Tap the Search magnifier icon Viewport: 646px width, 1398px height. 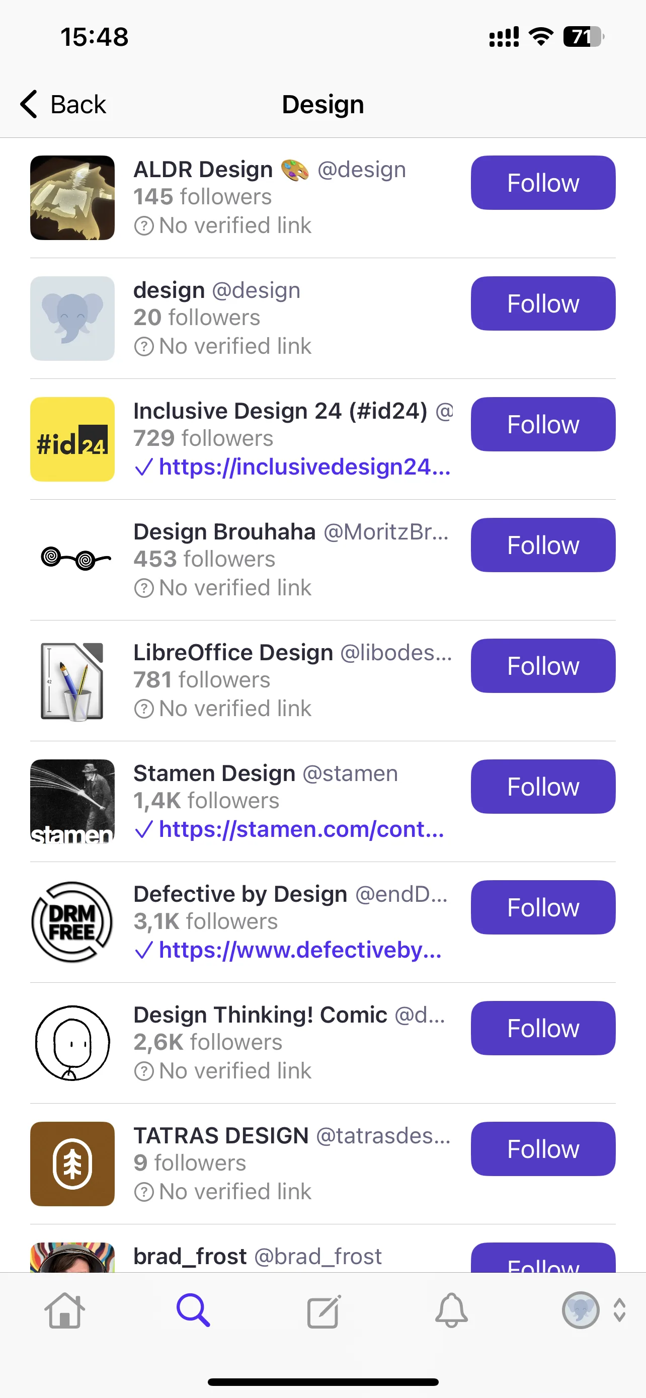coord(194,1310)
